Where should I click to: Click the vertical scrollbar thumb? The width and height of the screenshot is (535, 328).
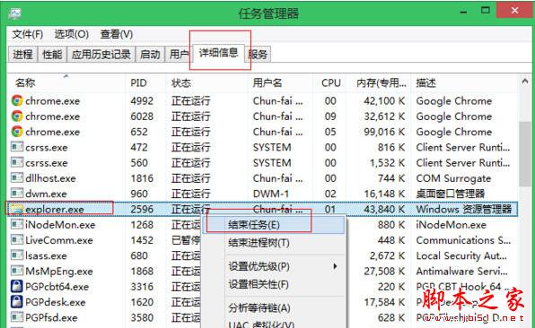point(525,153)
